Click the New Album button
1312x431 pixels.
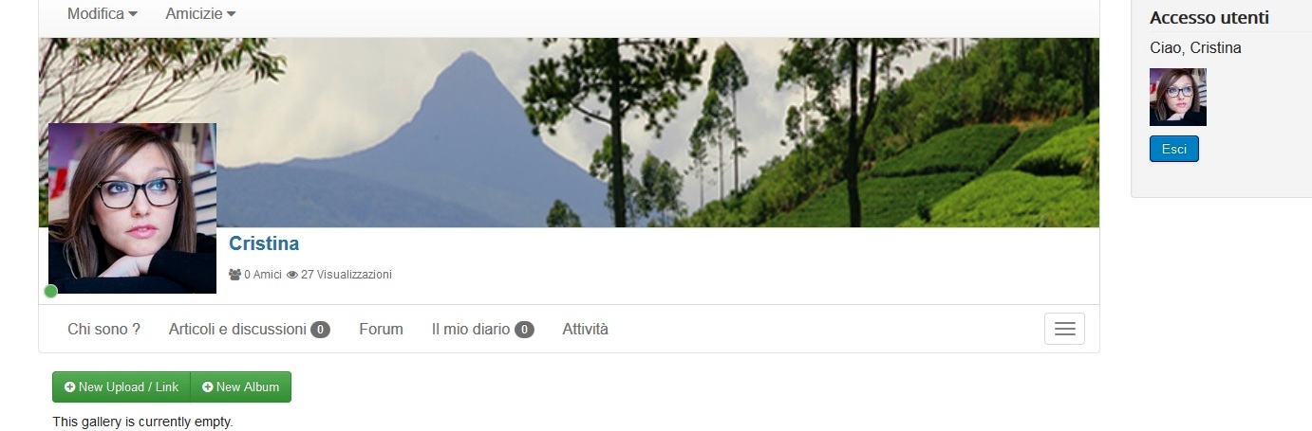[x=241, y=387]
